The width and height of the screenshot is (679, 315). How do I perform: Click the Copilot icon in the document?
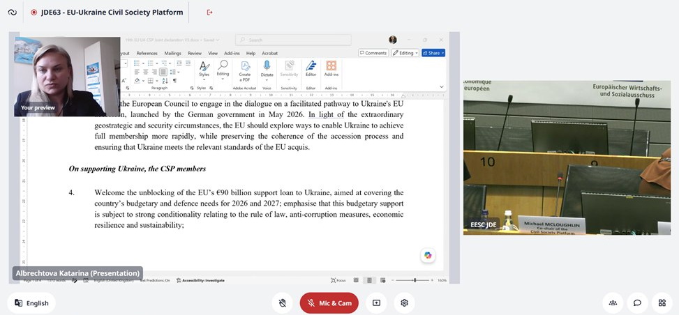click(x=428, y=255)
